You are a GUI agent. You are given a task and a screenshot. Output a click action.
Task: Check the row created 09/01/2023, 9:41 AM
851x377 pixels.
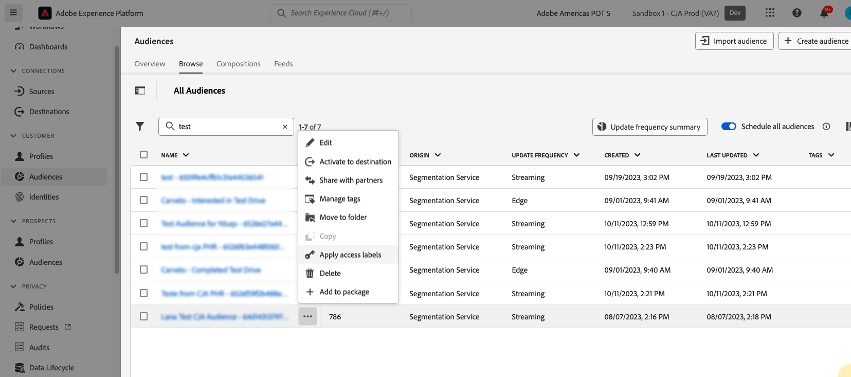tap(143, 200)
